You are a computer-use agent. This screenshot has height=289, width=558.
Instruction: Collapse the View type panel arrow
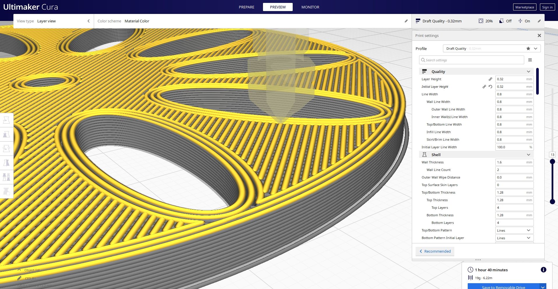[89, 21]
